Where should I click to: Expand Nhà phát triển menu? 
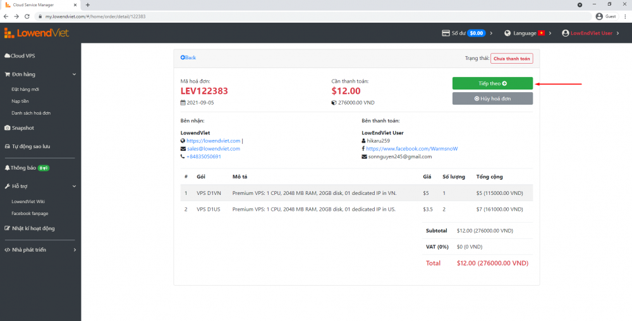pyautogui.click(x=40, y=250)
